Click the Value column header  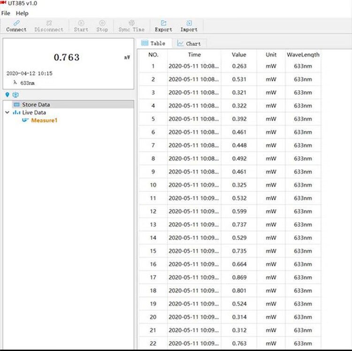239,55
